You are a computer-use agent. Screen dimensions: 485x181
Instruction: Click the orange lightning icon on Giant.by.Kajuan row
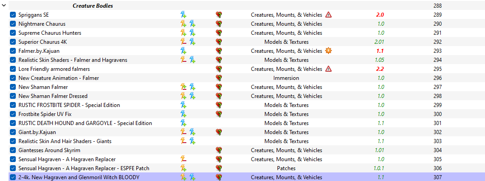184,132
